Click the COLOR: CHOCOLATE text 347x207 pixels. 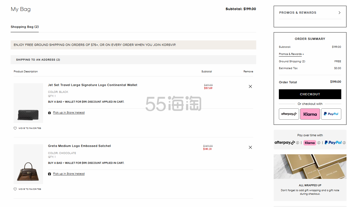[62, 153]
